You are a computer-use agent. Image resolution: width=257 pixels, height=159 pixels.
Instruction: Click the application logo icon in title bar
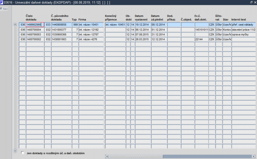[x=2, y=2]
